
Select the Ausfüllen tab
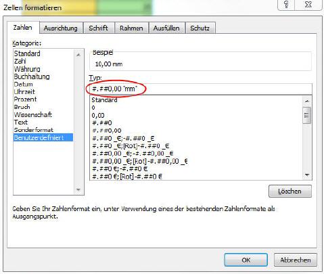(x=166, y=28)
